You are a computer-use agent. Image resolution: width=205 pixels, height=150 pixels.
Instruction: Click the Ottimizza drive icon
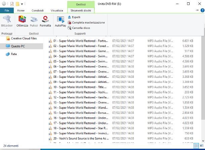point(22,21)
